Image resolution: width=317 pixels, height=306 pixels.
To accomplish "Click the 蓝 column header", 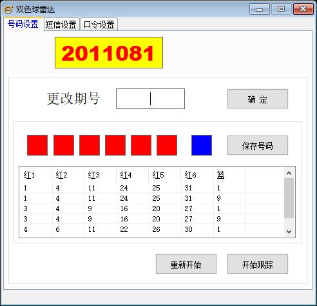I will [229, 175].
